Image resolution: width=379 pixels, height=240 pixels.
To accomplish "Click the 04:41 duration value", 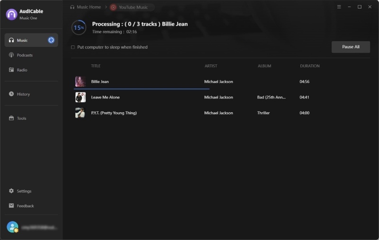I will click(304, 98).
